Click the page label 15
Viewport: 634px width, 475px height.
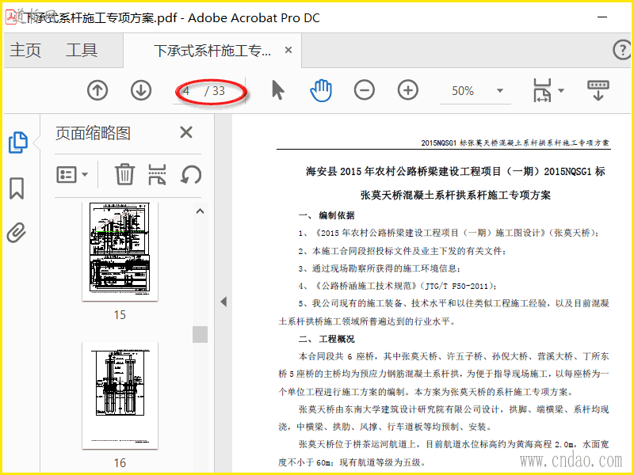[x=120, y=314]
